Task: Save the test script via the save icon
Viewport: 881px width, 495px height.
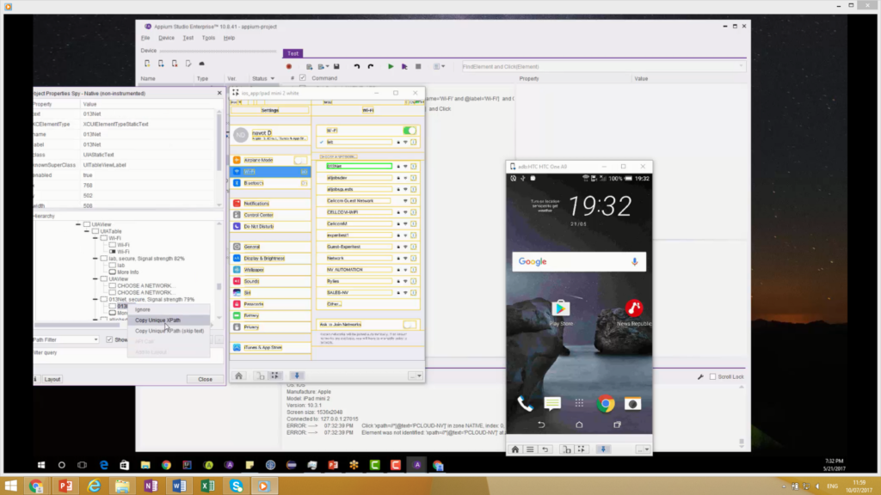Action: [x=336, y=65]
